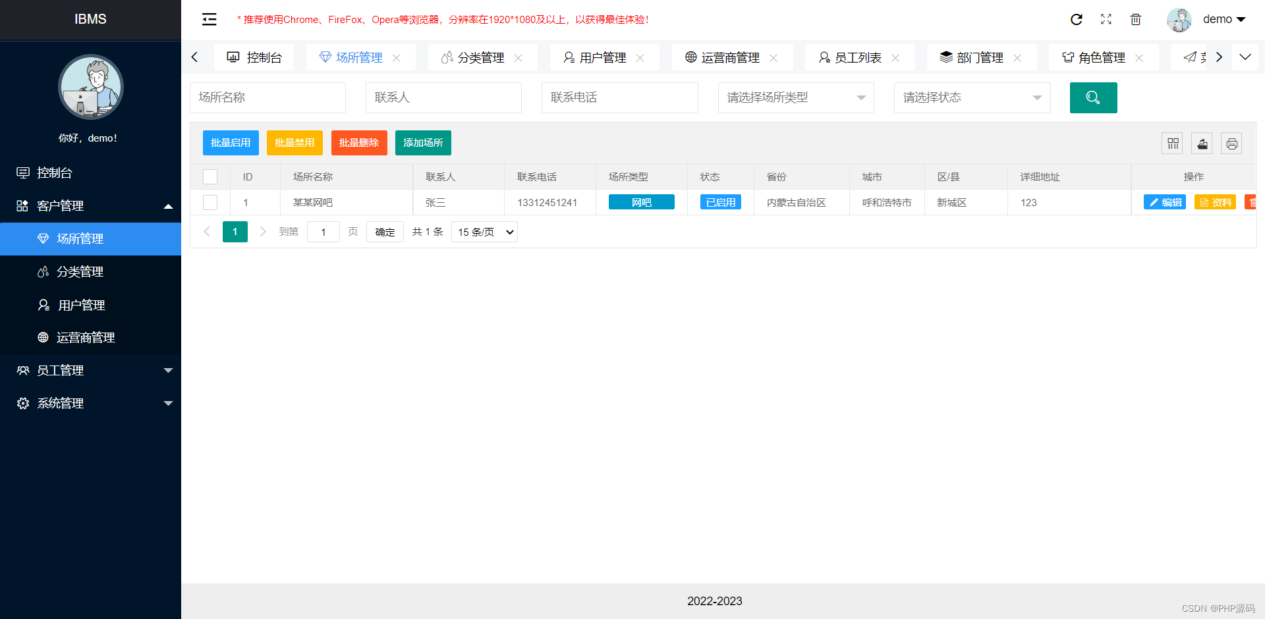Click the sidebar user avatar image

[91, 87]
